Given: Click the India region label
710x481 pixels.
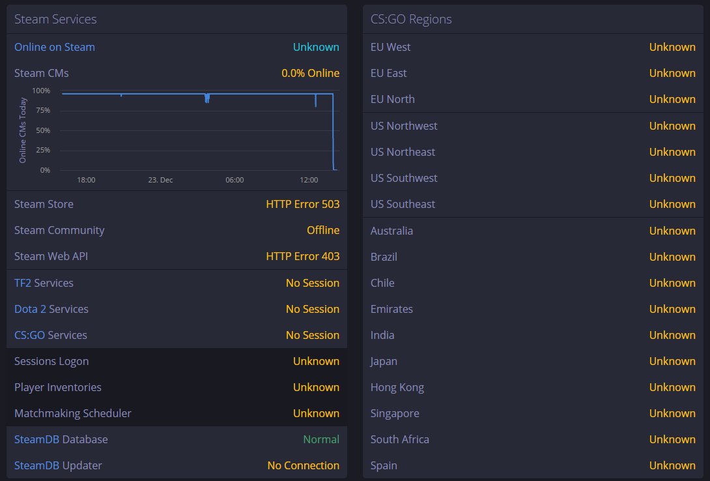Looking at the screenshot, I should point(382,335).
